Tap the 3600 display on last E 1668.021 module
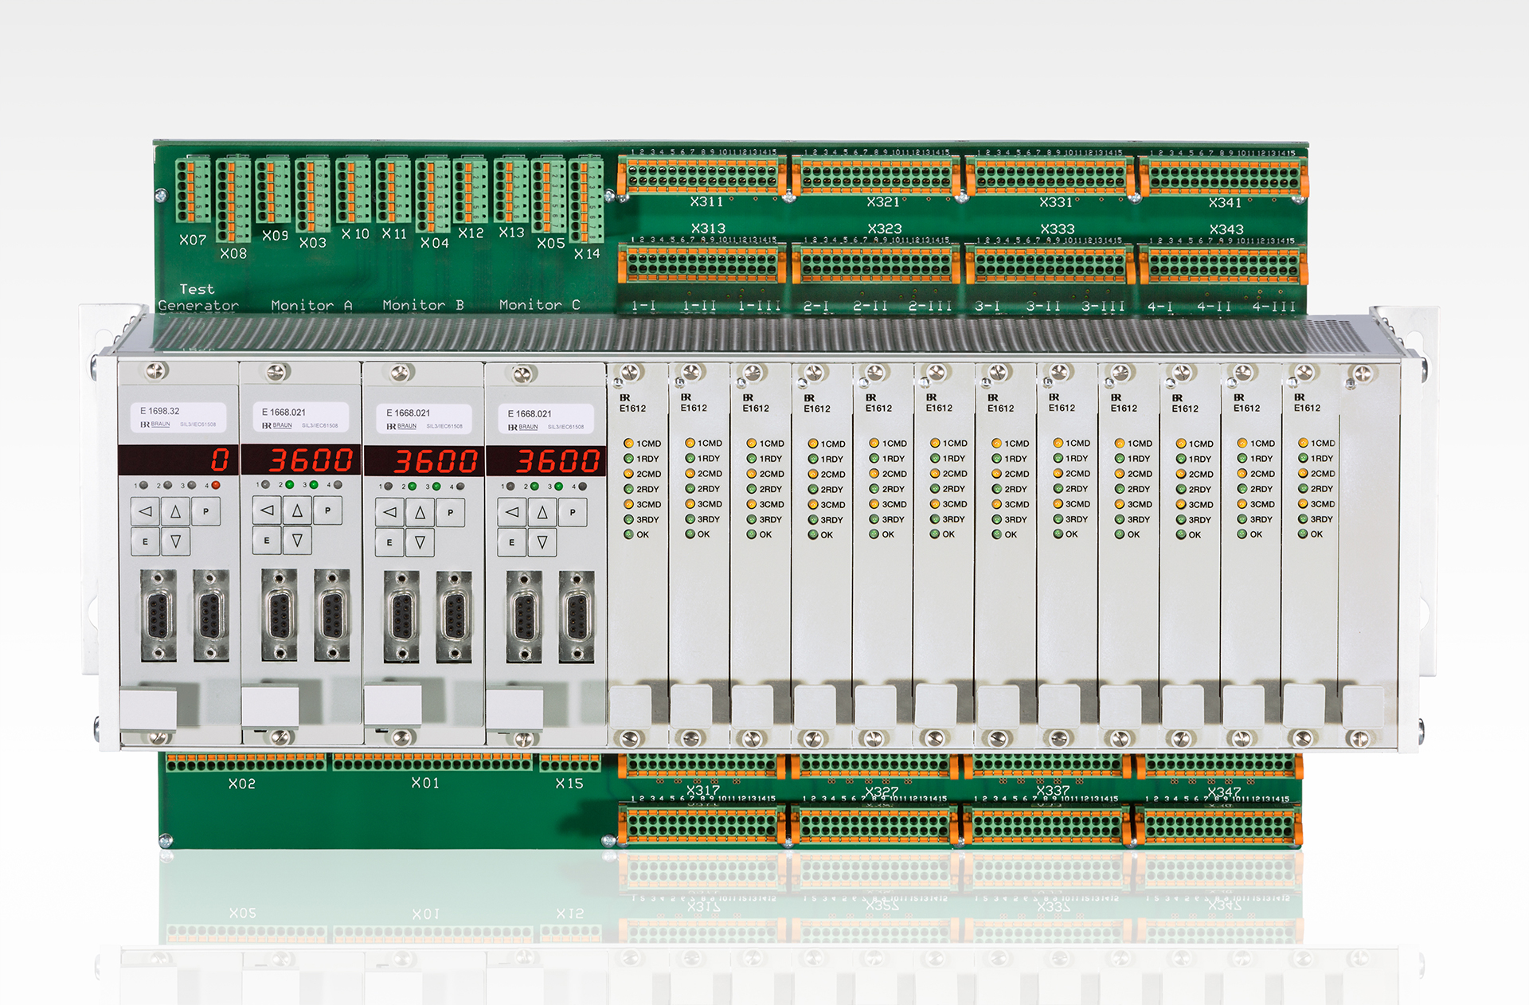This screenshot has width=1529, height=1005. [x=546, y=461]
